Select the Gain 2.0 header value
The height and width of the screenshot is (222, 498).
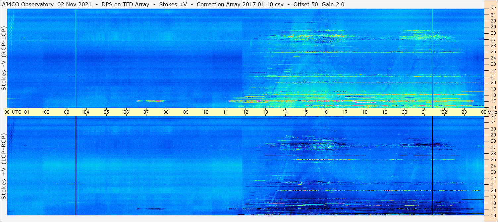tap(333, 4)
